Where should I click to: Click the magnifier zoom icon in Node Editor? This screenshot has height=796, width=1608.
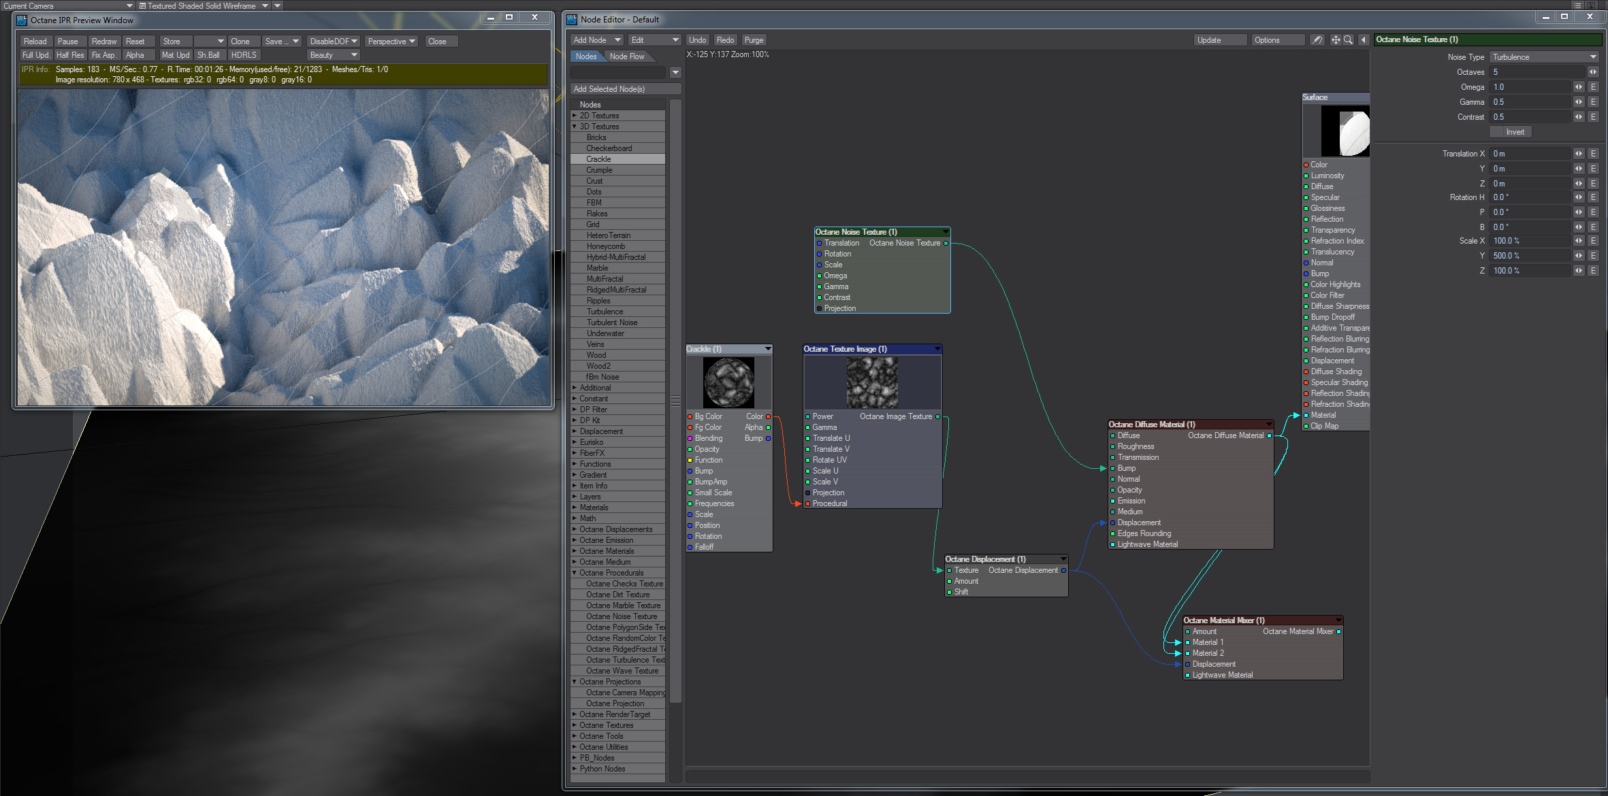pyautogui.click(x=1348, y=40)
